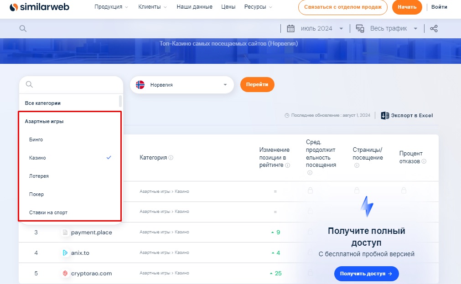The width and height of the screenshot is (461, 284).
Task: Click the info icon next to Категория
Action: click(x=171, y=158)
